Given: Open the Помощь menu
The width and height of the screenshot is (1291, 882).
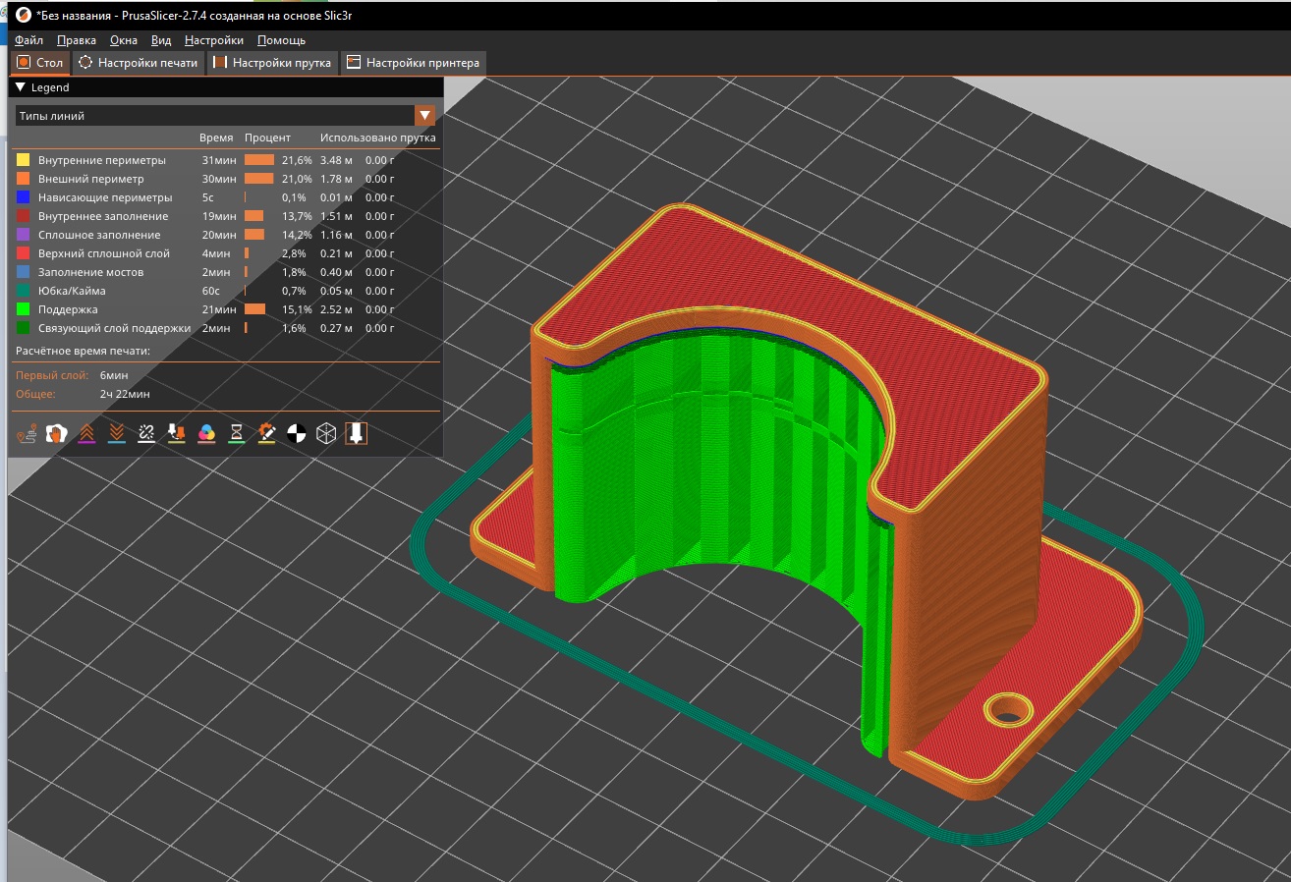Looking at the screenshot, I should [281, 40].
